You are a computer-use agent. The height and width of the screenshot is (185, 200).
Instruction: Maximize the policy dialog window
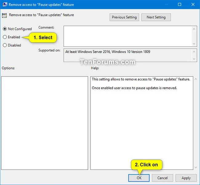click(179, 5)
